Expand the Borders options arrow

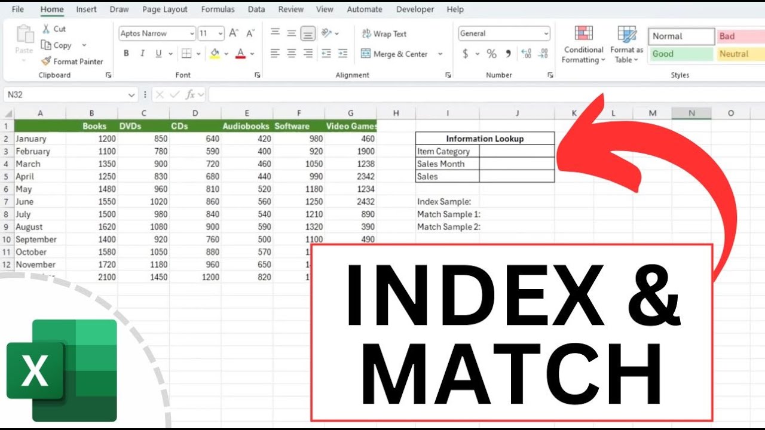pyautogui.click(x=198, y=54)
